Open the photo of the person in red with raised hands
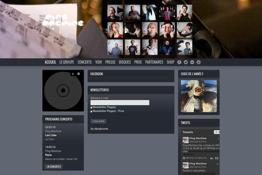This screenshot has height=175, width=262. tap(167, 13)
